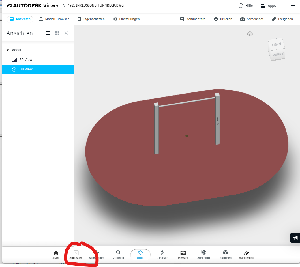Open the Abschnitt section tool

click(203, 254)
